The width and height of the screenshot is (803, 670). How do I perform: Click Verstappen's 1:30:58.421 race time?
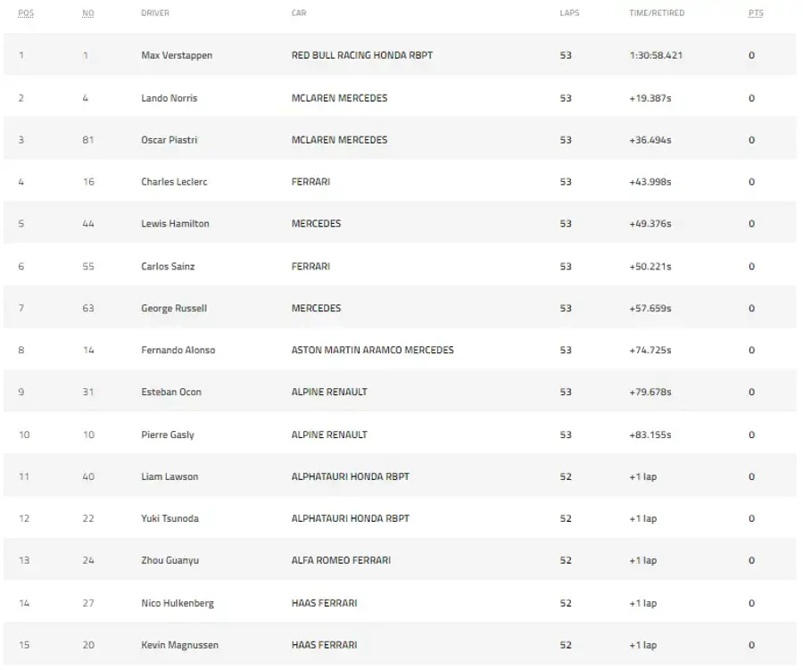(656, 55)
